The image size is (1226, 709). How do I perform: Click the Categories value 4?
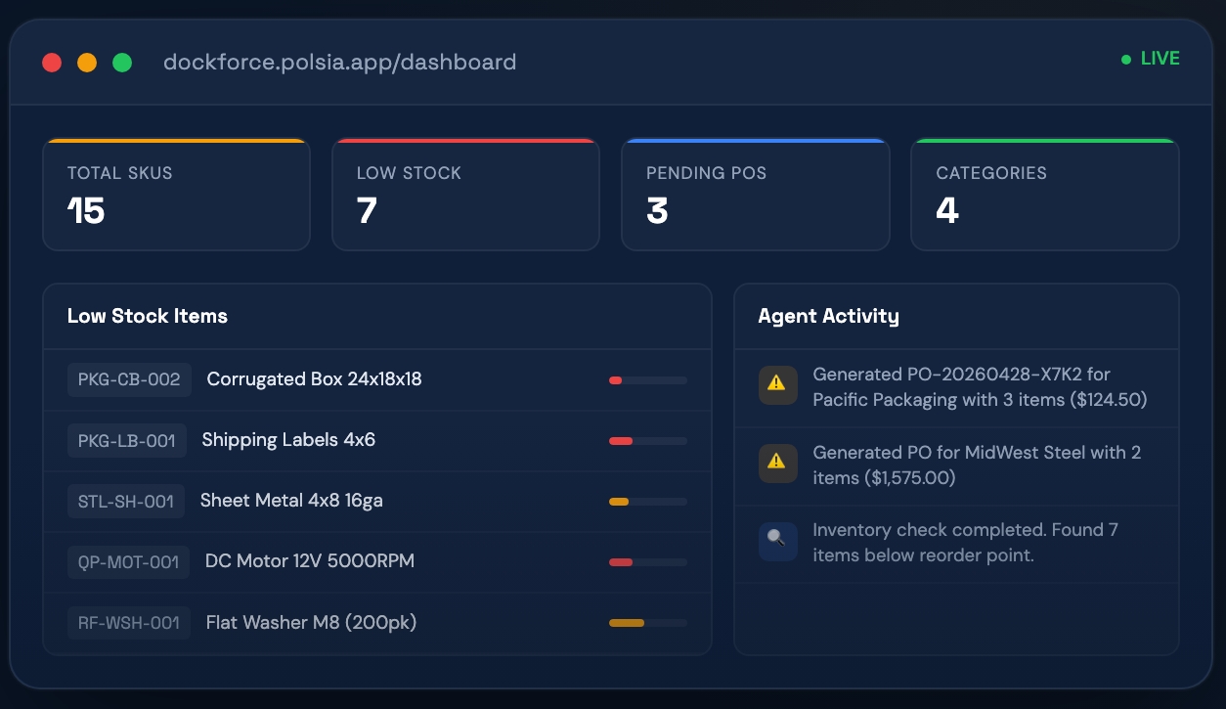coord(947,211)
